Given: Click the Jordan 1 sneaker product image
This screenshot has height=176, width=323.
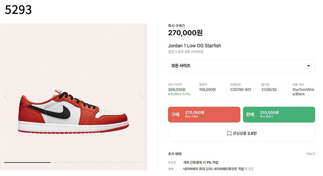Looking at the screenshot, I should click(x=74, y=112).
